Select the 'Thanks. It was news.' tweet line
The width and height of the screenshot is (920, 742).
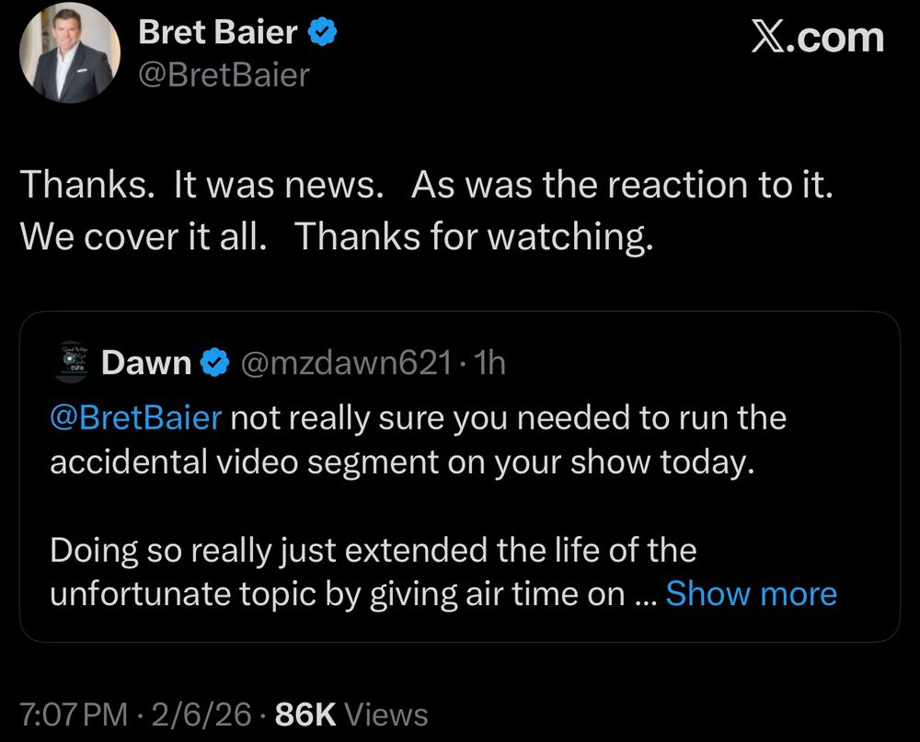coord(201,185)
